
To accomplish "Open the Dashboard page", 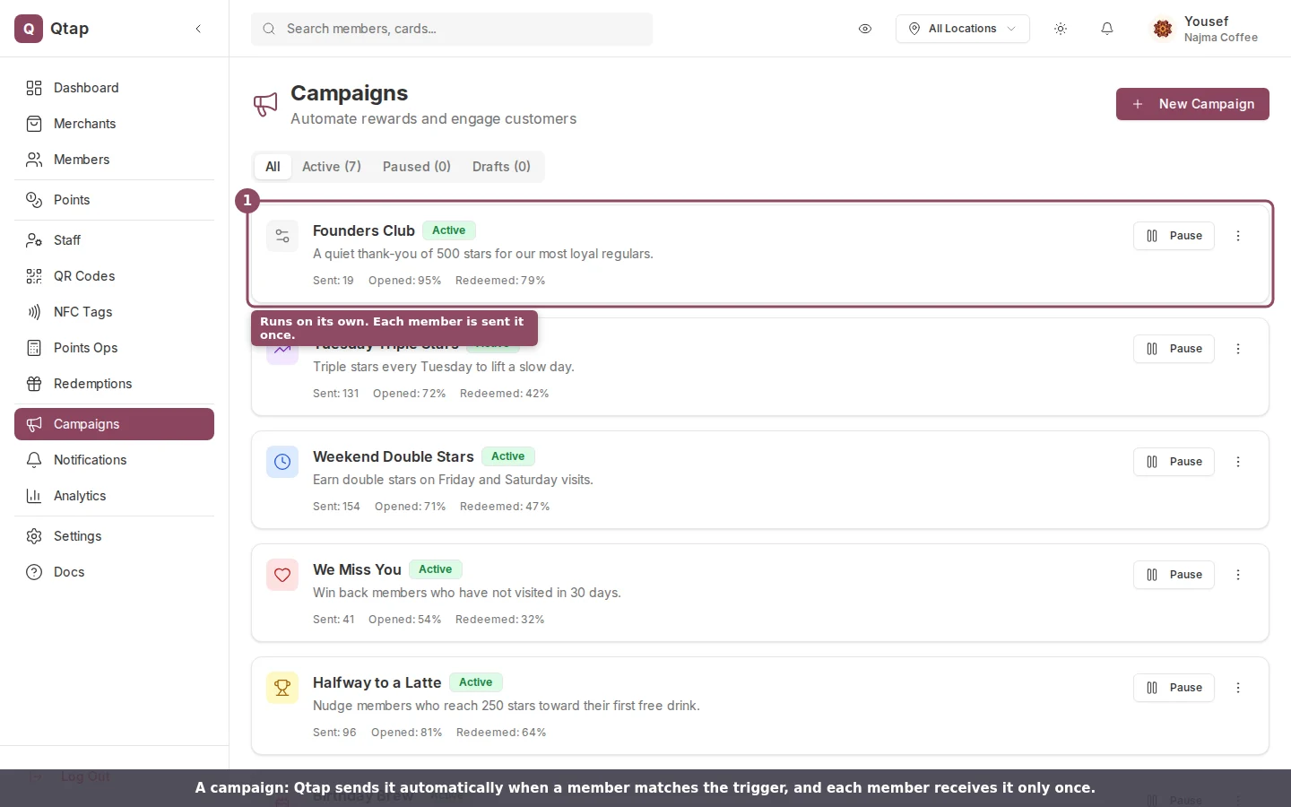I will pyautogui.click(x=114, y=88).
